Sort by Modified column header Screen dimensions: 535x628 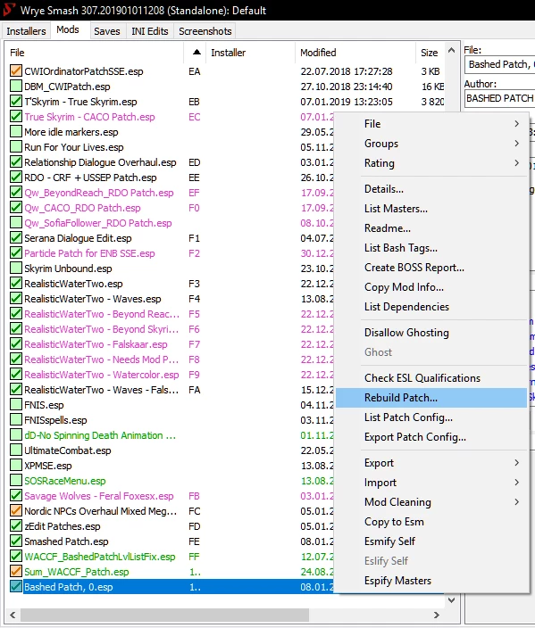(x=355, y=53)
